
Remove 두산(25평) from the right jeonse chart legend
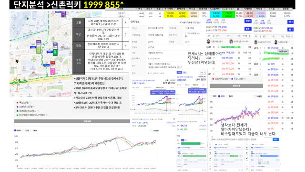tap(245, 79)
